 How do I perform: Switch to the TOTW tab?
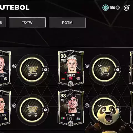pyautogui.click(x=27, y=22)
